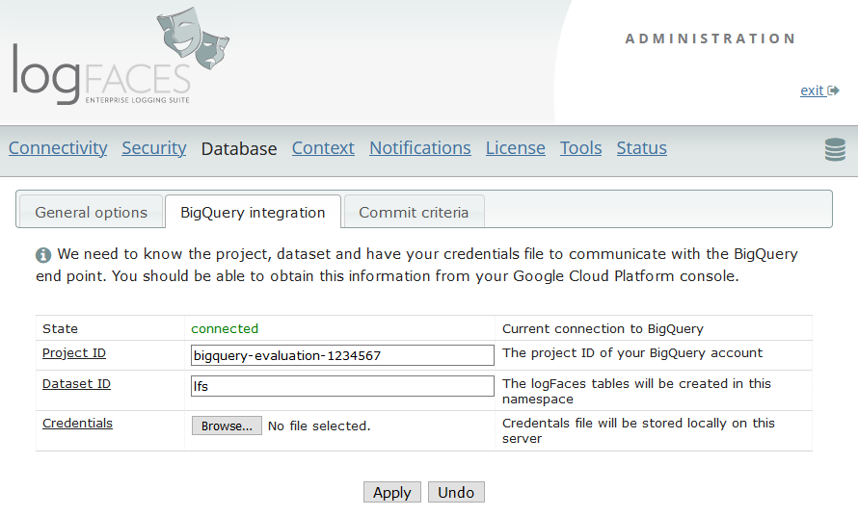Switch to the General options tab

tap(92, 212)
